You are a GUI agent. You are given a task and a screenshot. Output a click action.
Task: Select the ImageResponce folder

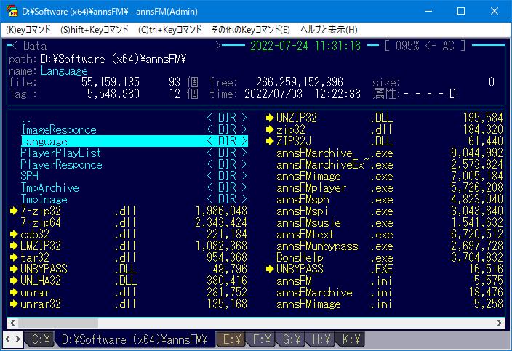(x=58, y=129)
